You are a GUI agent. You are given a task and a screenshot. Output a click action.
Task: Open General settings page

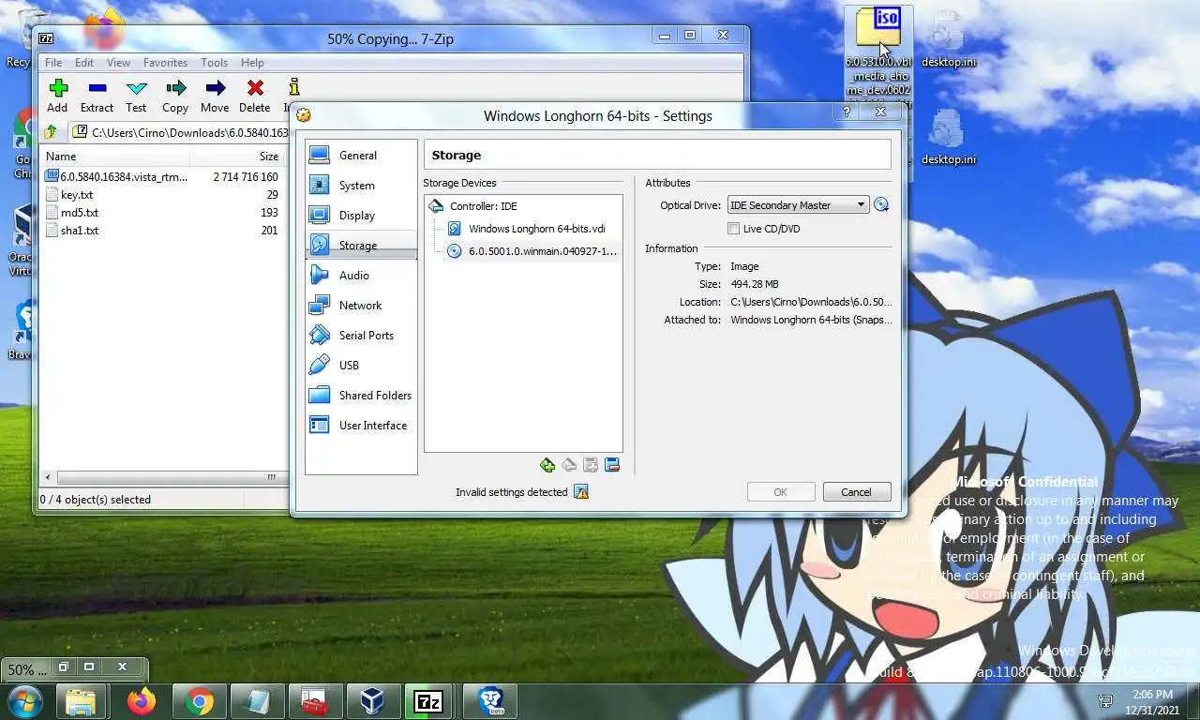point(361,156)
